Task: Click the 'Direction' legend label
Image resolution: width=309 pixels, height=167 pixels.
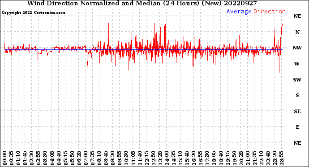Action: [270, 12]
